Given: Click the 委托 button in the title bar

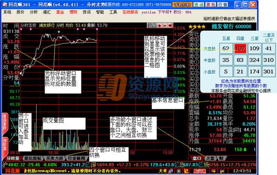Looking at the screenshot, I should click(210, 5).
